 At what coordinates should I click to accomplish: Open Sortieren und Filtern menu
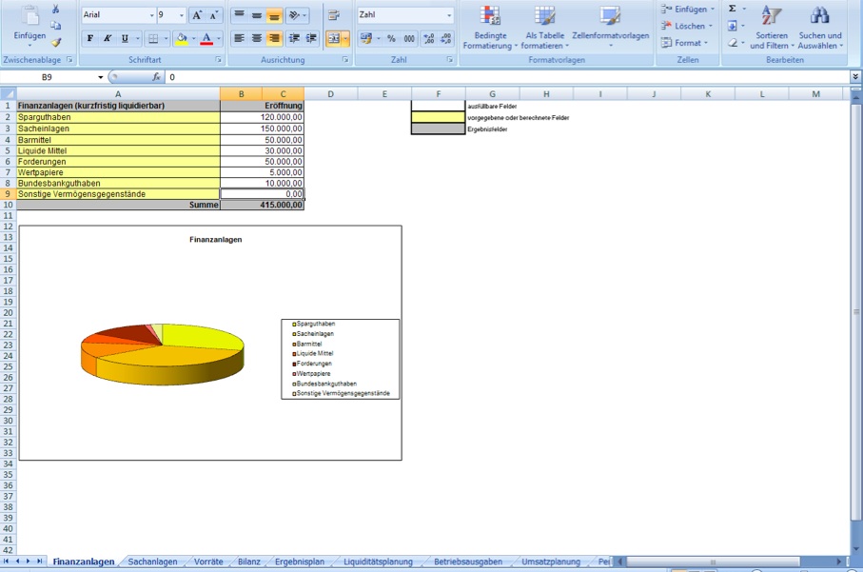(772, 27)
